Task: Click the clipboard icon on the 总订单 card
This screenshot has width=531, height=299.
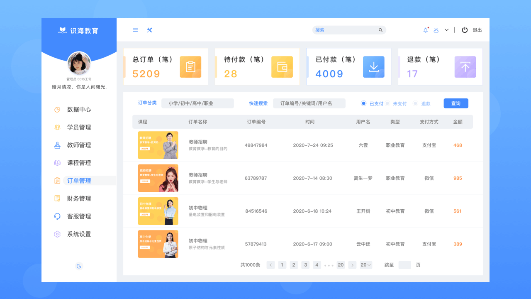Action: click(190, 66)
